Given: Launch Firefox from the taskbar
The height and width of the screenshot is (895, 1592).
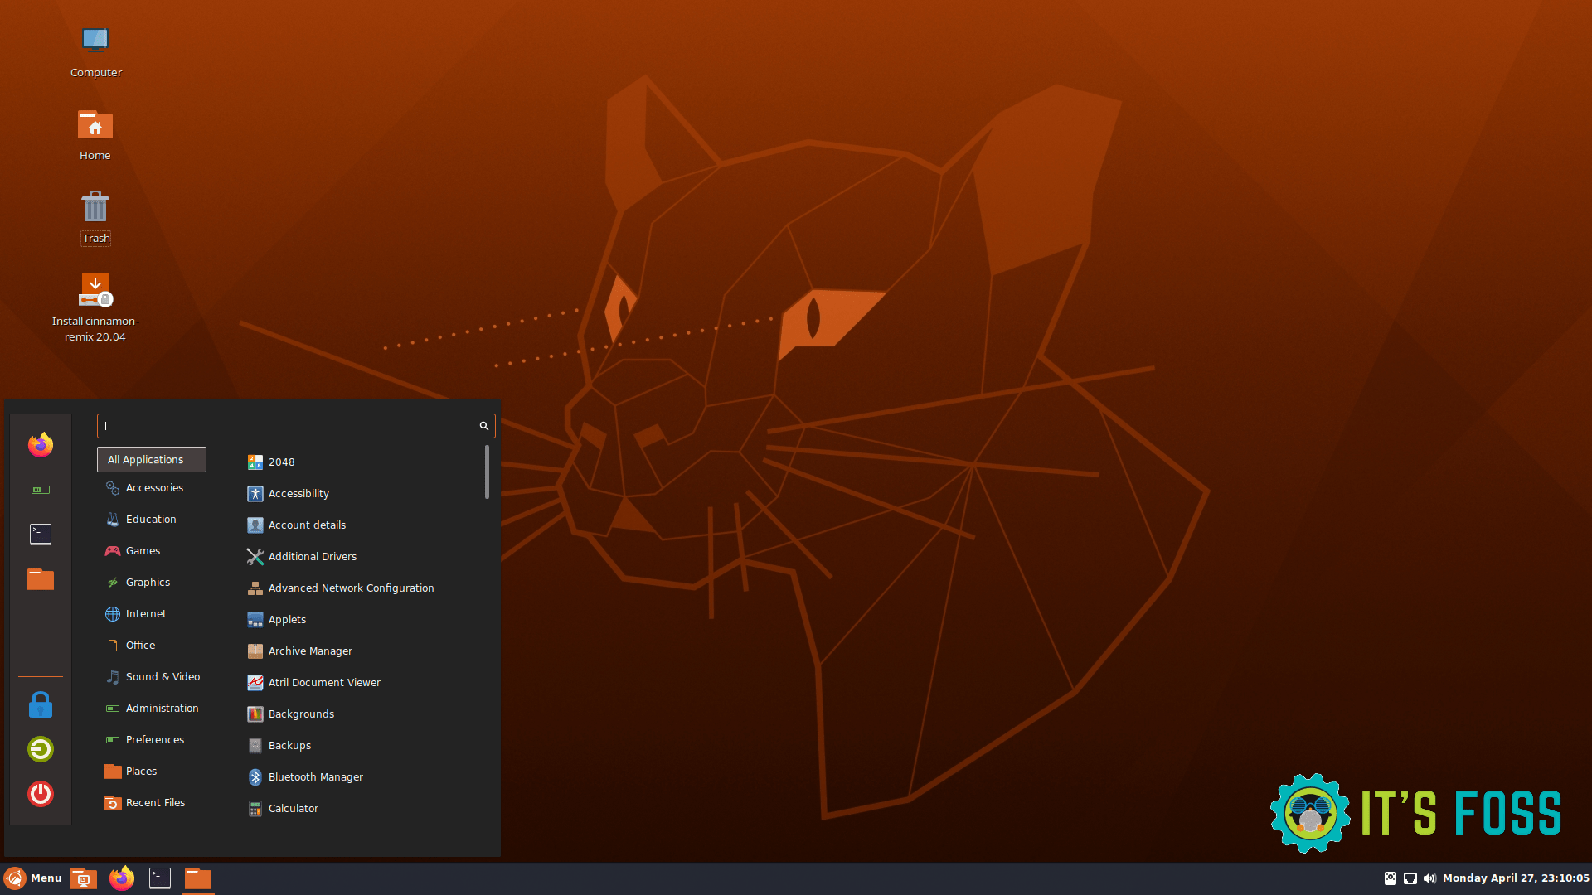Looking at the screenshot, I should 121,878.
